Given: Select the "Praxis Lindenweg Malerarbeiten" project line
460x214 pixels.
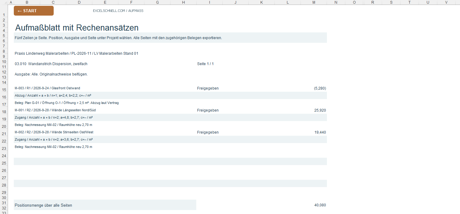Looking at the screenshot, I should pyautogui.click(x=76, y=53).
